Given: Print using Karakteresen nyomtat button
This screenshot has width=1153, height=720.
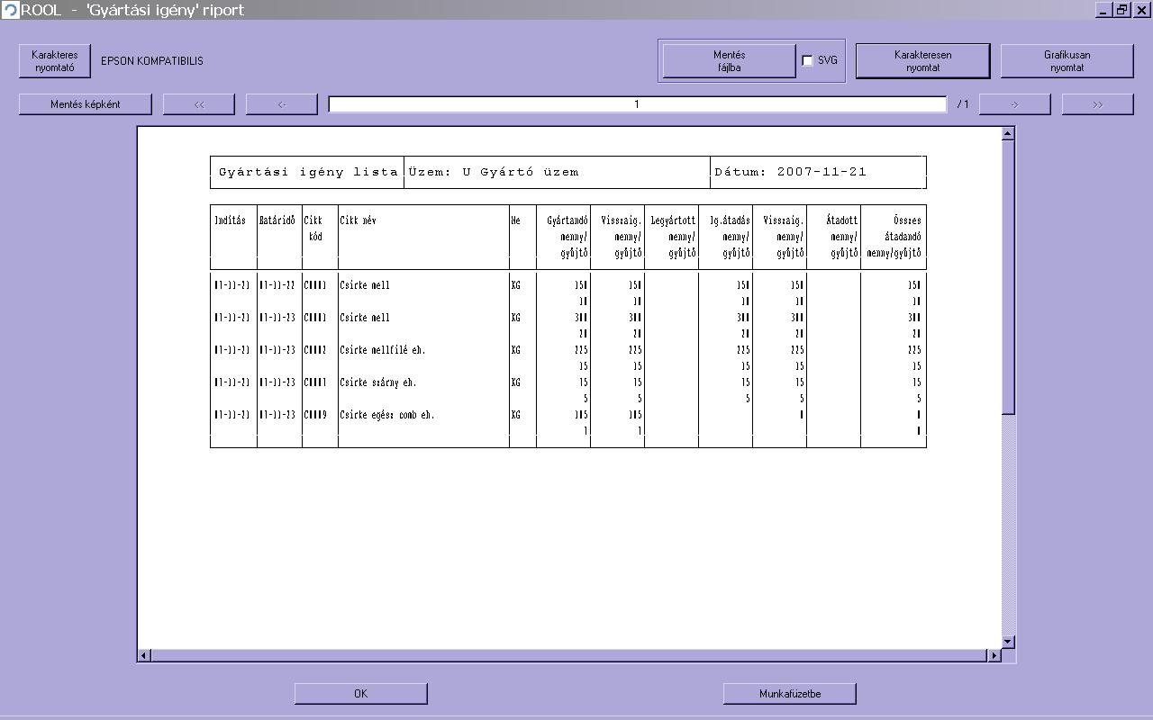Looking at the screenshot, I should click(922, 61).
